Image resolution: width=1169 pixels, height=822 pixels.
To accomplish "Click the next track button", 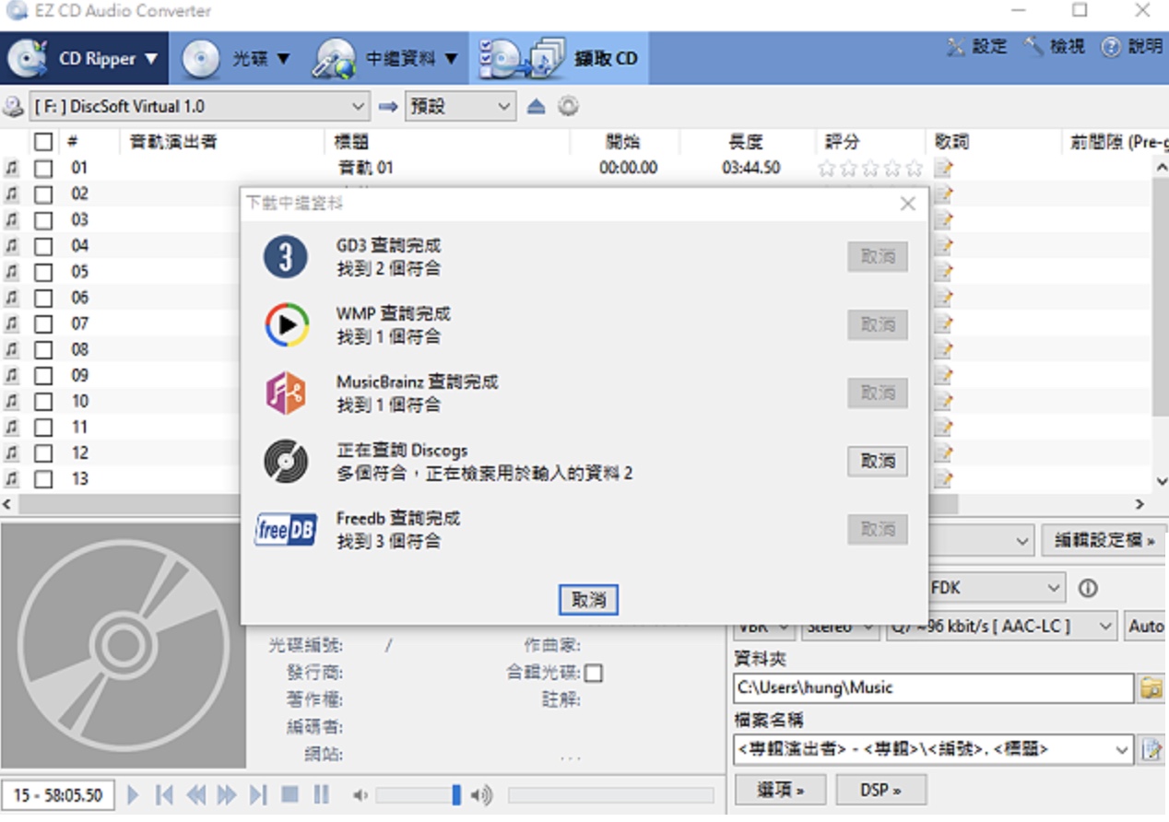I will [x=258, y=794].
